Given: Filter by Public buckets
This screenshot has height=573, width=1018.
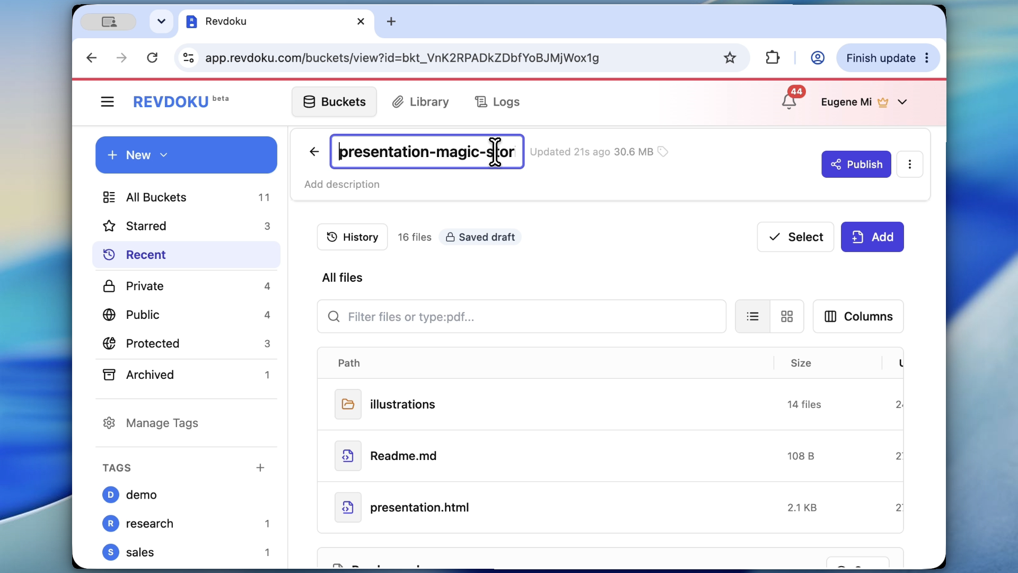Looking at the screenshot, I should pos(186,315).
